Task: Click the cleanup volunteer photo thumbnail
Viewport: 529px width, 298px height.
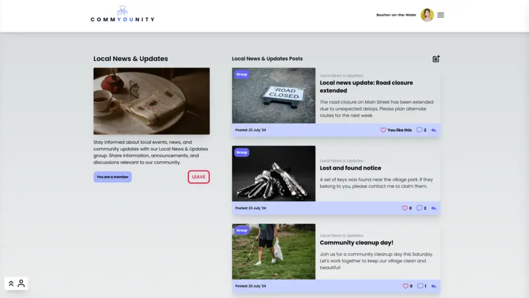Action: 274,252
